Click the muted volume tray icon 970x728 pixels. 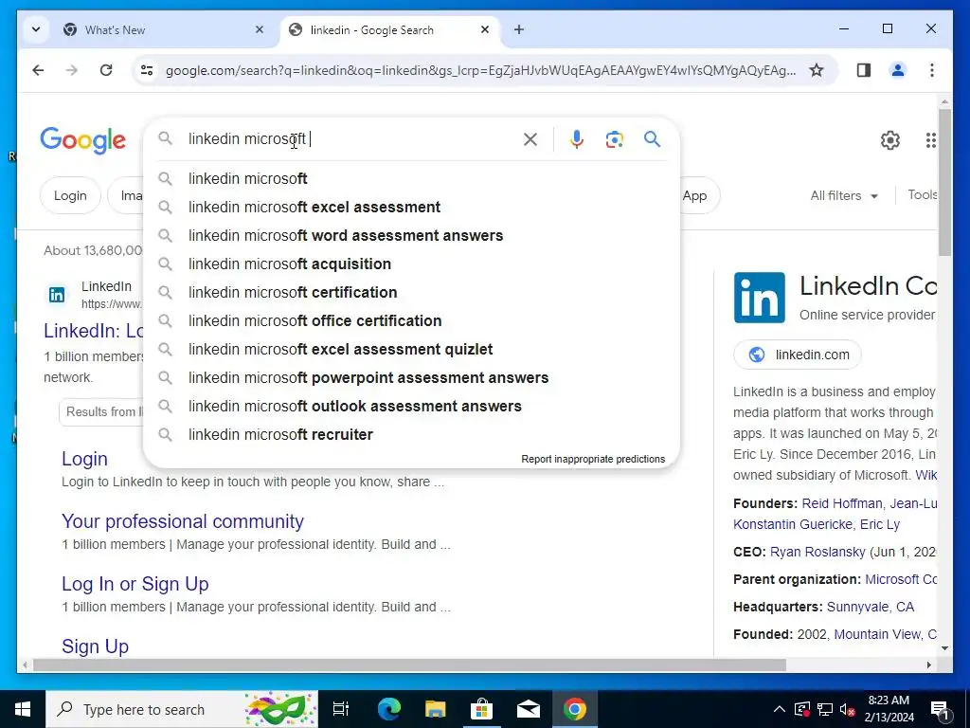[x=847, y=710]
